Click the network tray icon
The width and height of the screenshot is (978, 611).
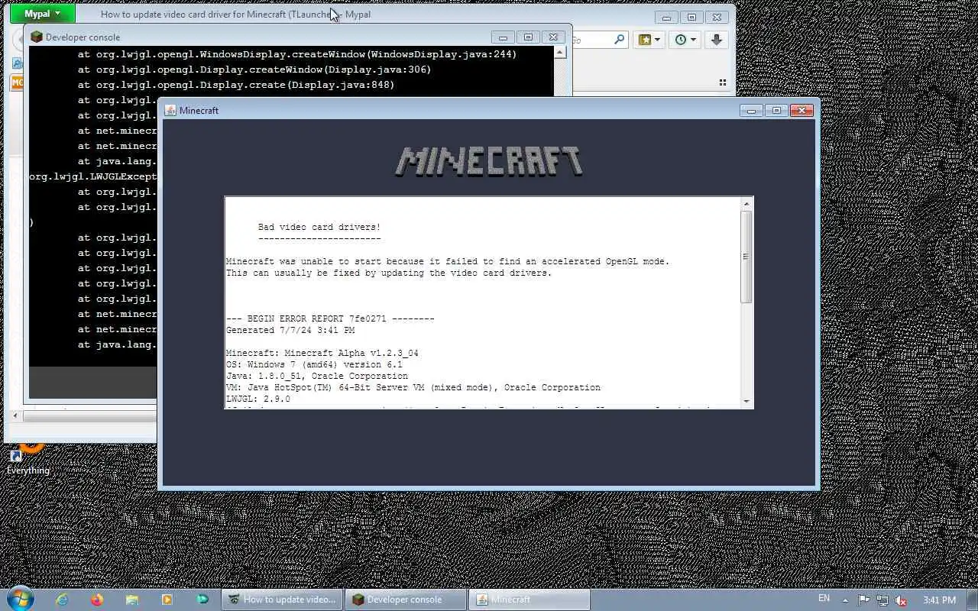(882, 600)
